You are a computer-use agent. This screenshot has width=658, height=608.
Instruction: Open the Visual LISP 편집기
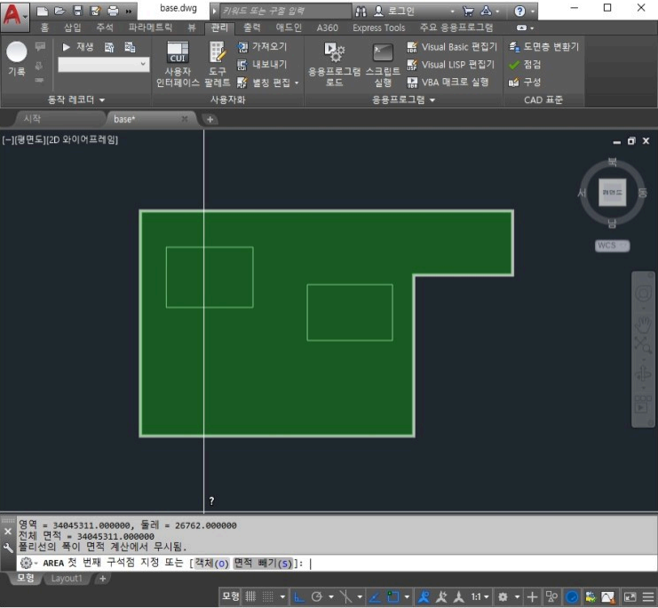tap(451, 65)
